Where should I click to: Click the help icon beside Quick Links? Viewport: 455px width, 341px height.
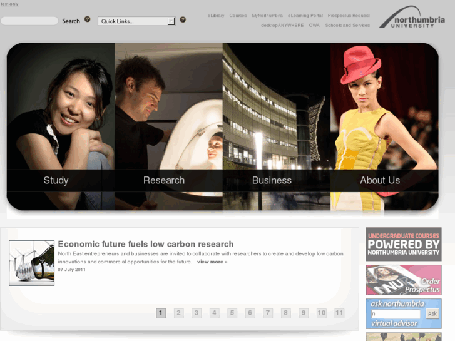pos(183,19)
